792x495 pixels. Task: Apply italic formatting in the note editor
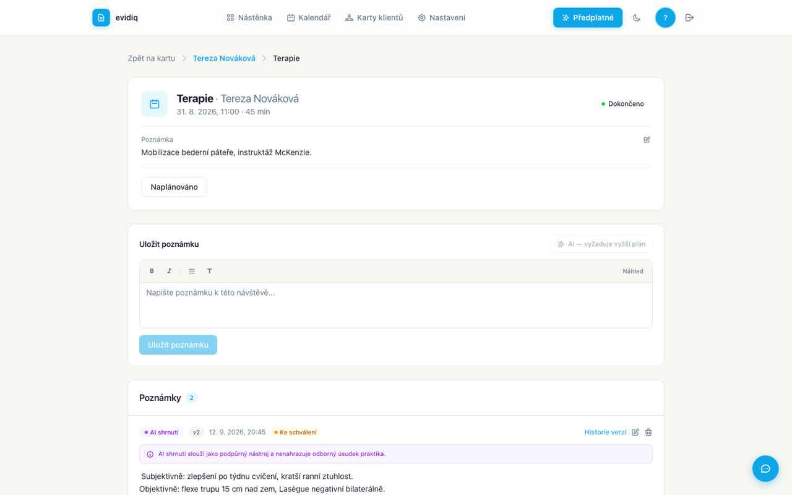coord(169,271)
